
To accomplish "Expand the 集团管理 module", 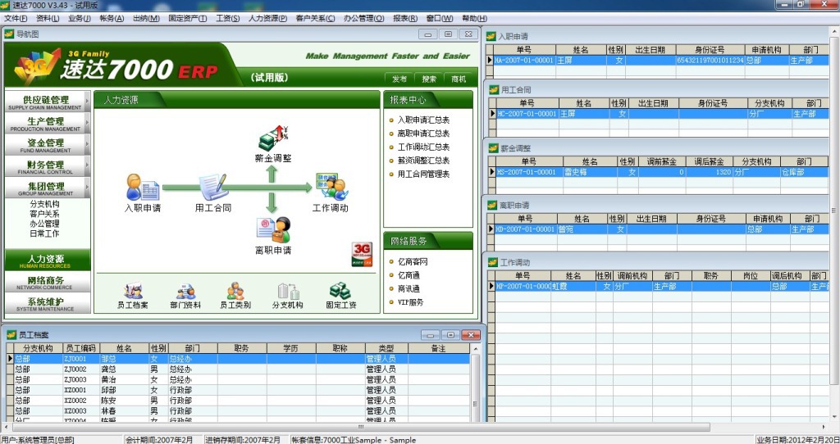I will pos(47,188).
